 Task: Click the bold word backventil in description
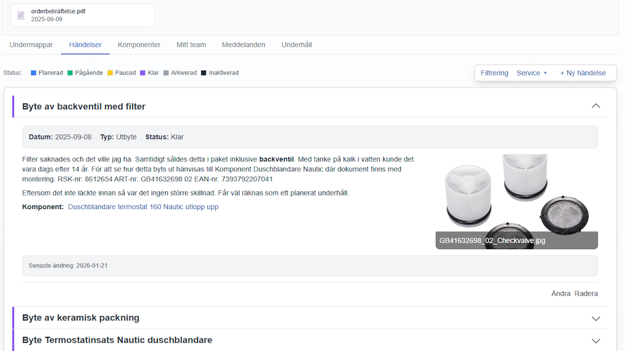click(x=277, y=159)
